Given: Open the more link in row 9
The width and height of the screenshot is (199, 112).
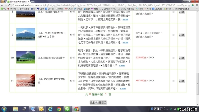Looking at the screenshot, I should coord(125,42).
